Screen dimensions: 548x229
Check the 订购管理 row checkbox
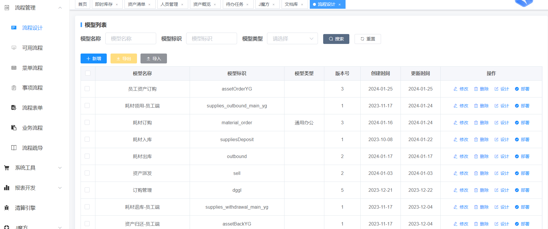coord(87,190)
